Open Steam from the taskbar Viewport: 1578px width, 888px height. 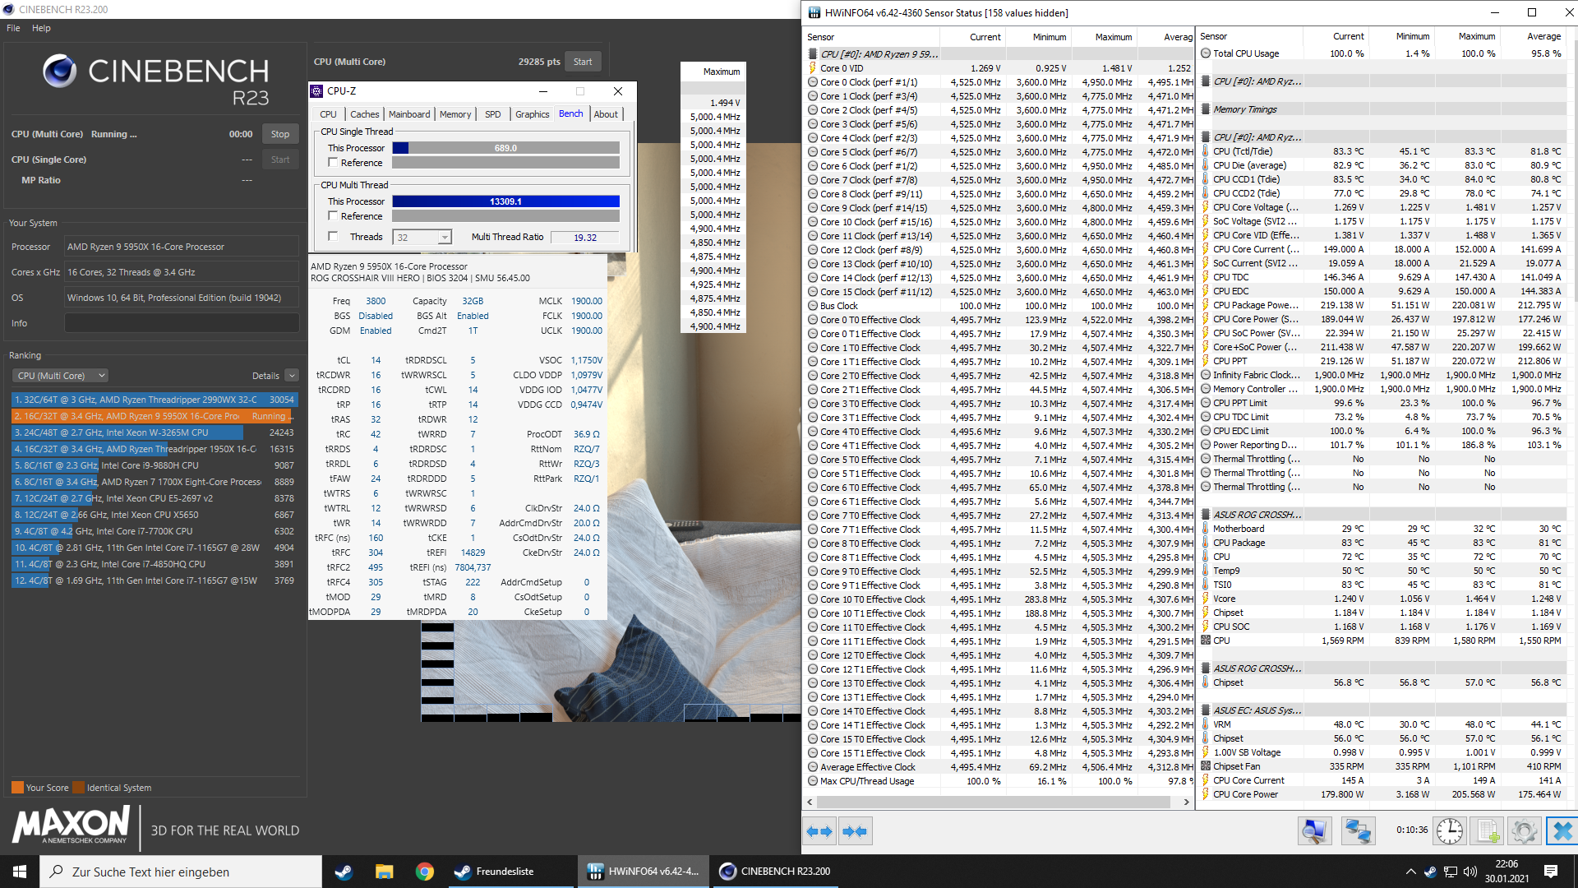344,872
